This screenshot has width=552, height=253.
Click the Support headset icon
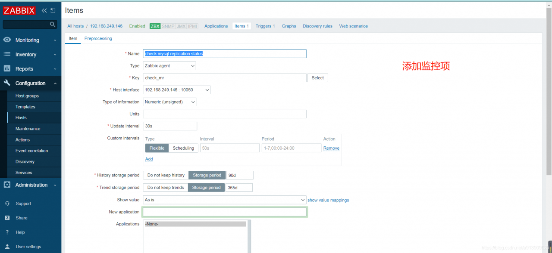(7, 204)
